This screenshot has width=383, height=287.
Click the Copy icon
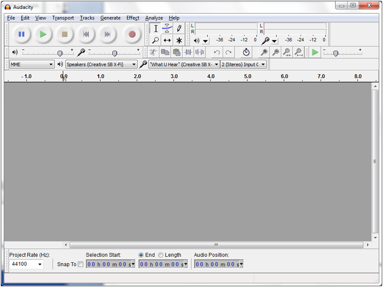click(x=165, y=52)
